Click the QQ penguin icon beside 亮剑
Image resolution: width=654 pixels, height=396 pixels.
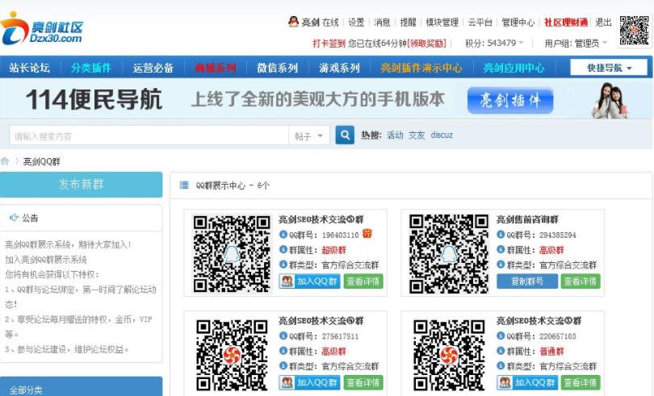(293, 22)
